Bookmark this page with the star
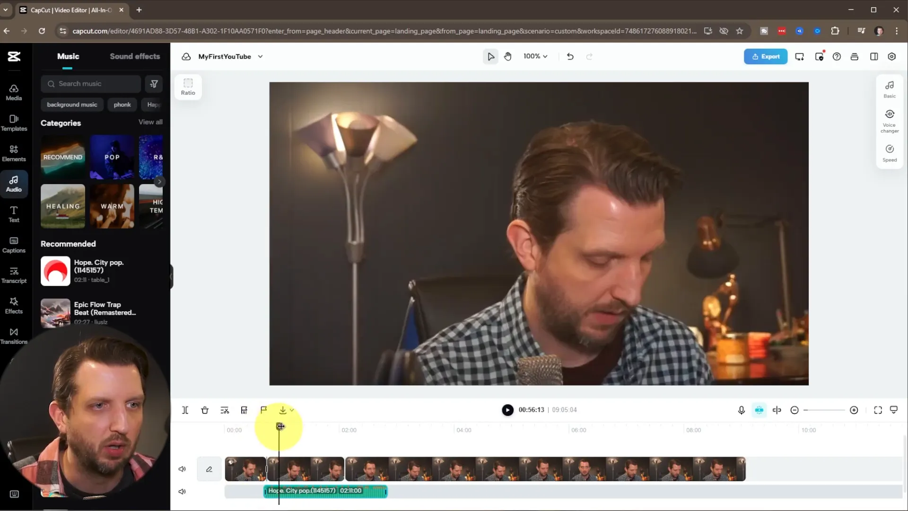Screen dimensions: 908x511 [740, 31]
